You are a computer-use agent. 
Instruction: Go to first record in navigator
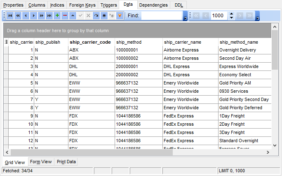tap(10, 16)
